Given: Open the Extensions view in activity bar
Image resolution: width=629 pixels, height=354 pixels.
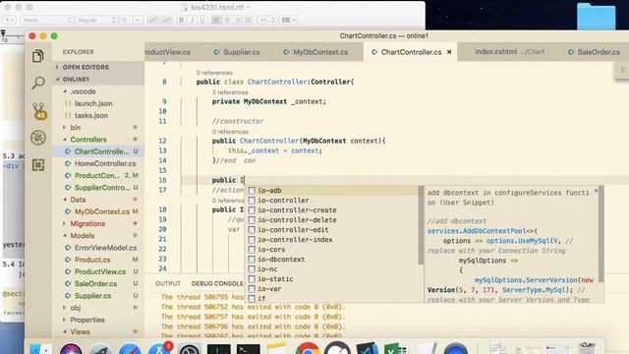Looking at the screenshot, I should click(38, 165).
